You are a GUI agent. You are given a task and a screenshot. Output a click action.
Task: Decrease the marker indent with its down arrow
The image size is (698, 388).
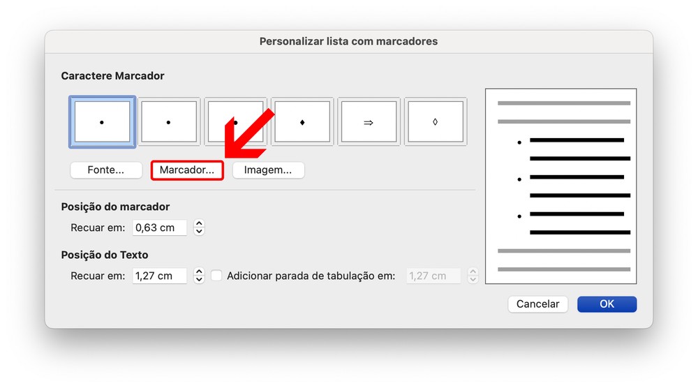pos(199,232)
